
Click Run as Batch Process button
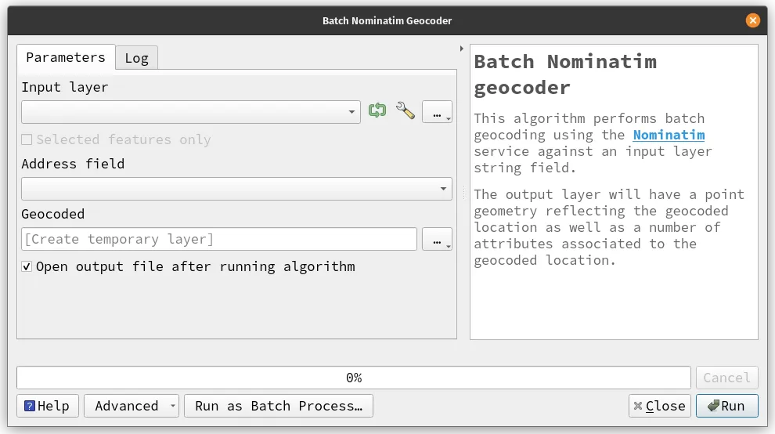(x=279, y=406)
